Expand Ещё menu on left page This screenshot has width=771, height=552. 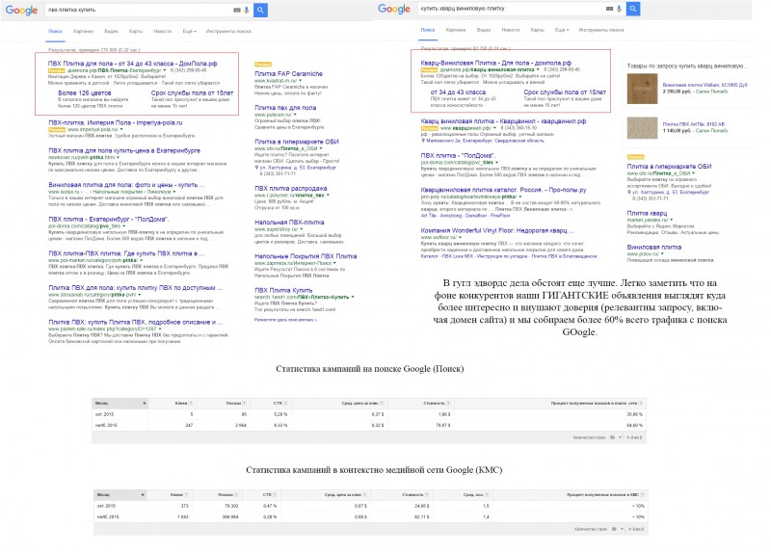click(189, 31)
